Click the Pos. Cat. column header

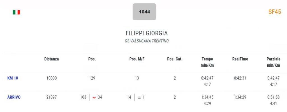(175, 59)
